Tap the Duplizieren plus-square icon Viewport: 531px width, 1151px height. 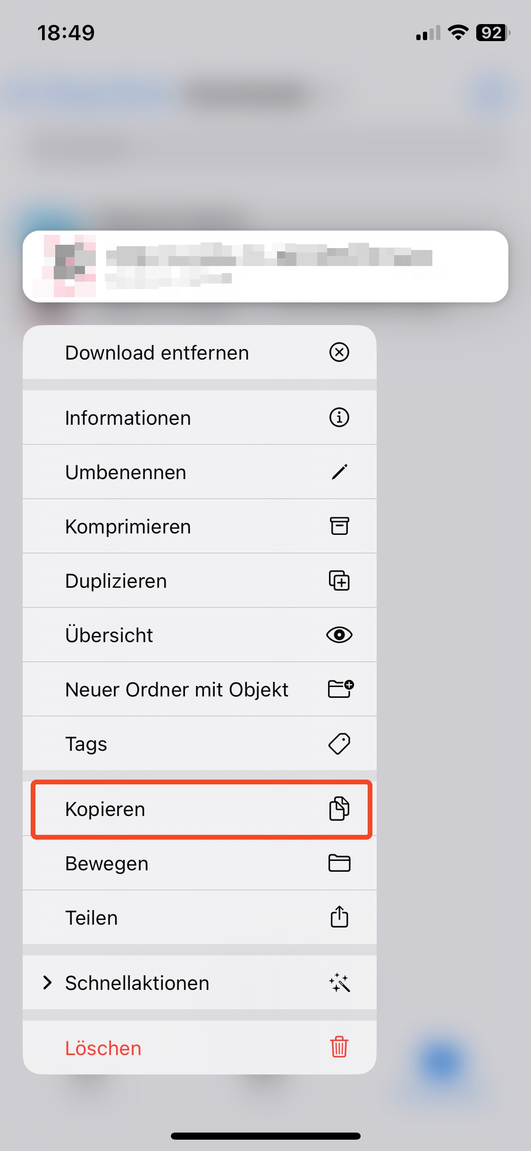[x=339, y=581]
